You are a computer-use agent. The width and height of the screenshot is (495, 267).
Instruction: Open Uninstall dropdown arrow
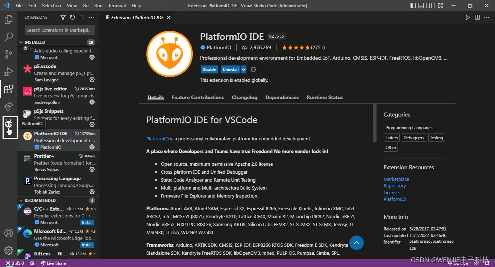pos(244,69)
